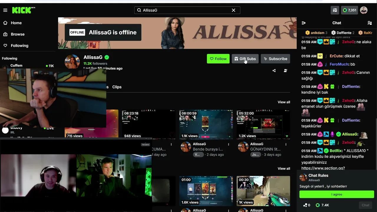Open the hamburger menu beside the Kick logo
Image resolution: width=377 pixels, height=212 pixels.
[x=5, y=10]
